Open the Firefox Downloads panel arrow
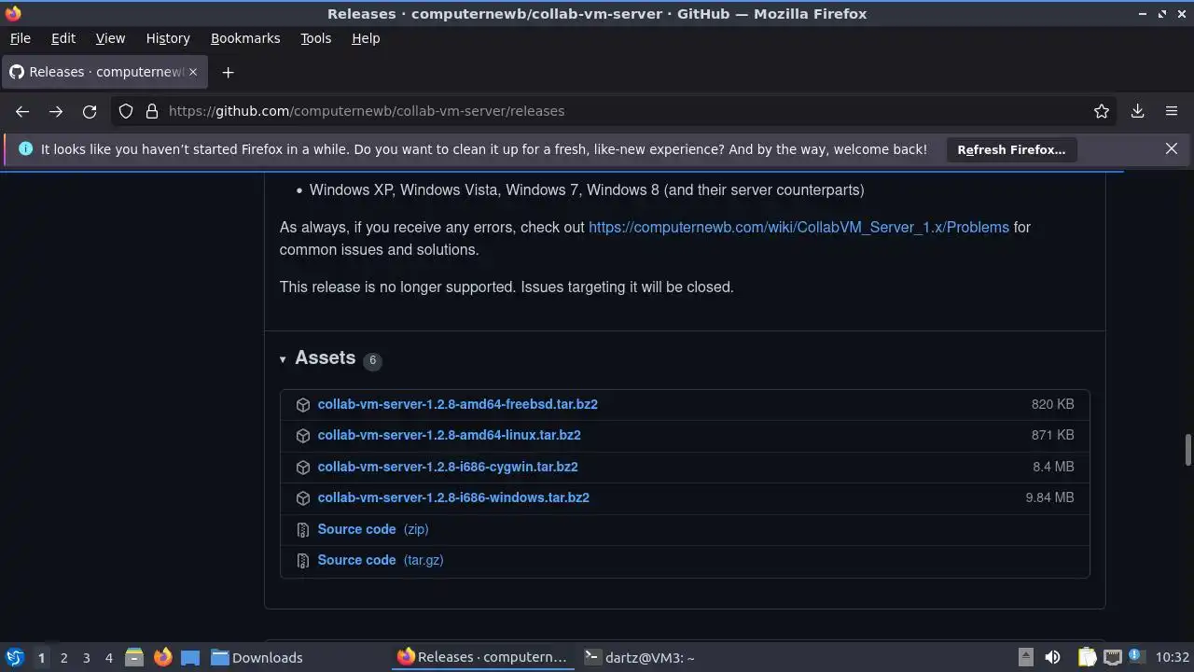This screenshot has height=672, width=1194. 1137,111
